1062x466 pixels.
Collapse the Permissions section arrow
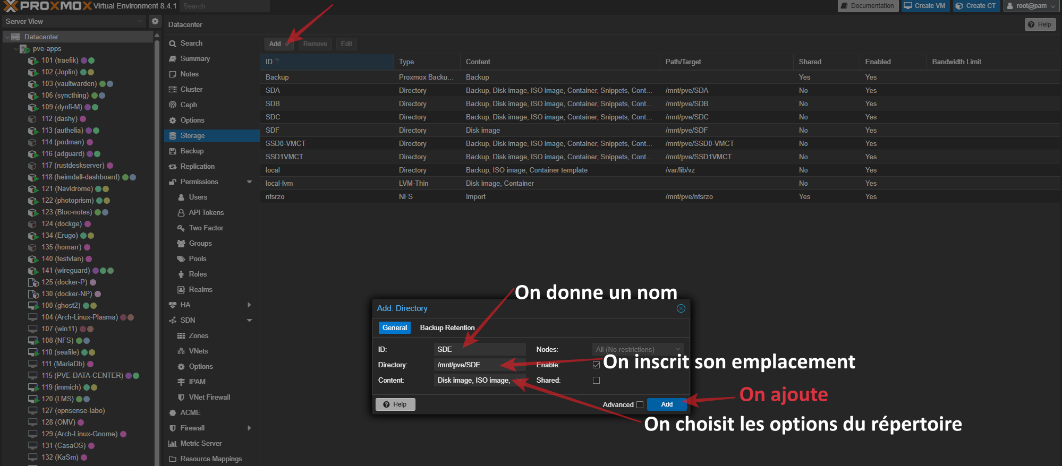[249, 182]
